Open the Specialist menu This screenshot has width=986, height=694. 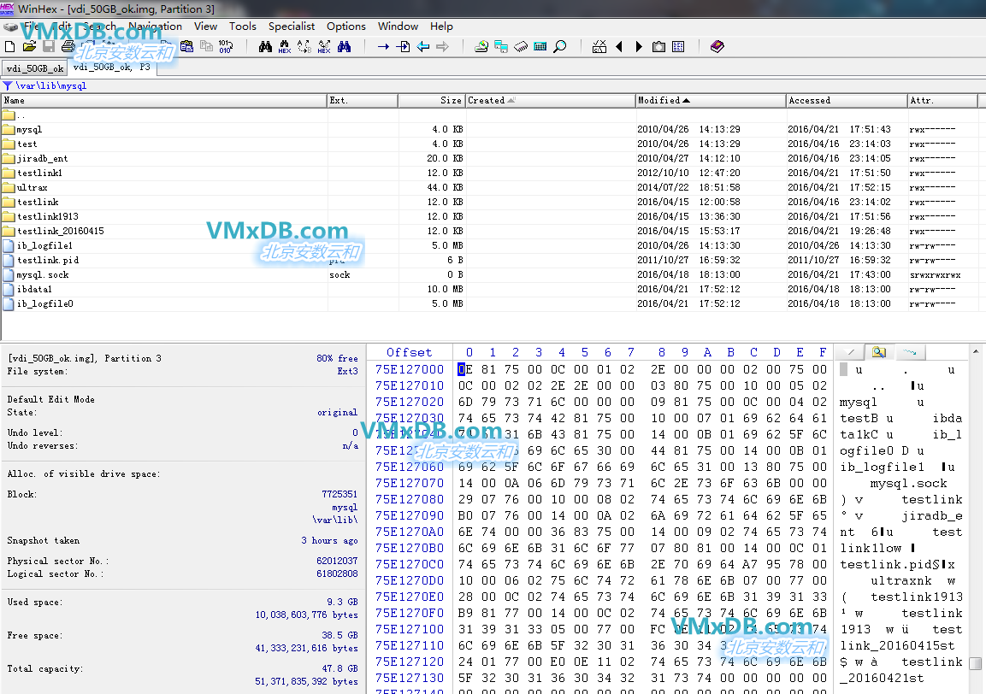pos(292,26)
